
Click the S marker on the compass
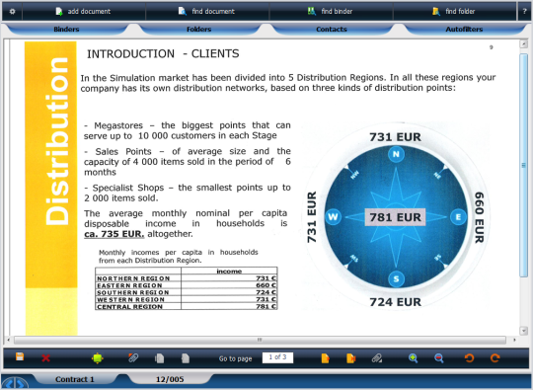tap(396, 279)
